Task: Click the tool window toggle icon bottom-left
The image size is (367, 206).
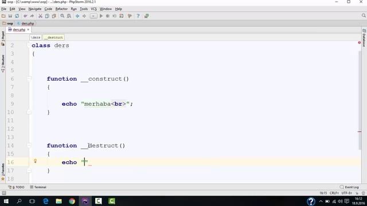Action: coord(4,193)
